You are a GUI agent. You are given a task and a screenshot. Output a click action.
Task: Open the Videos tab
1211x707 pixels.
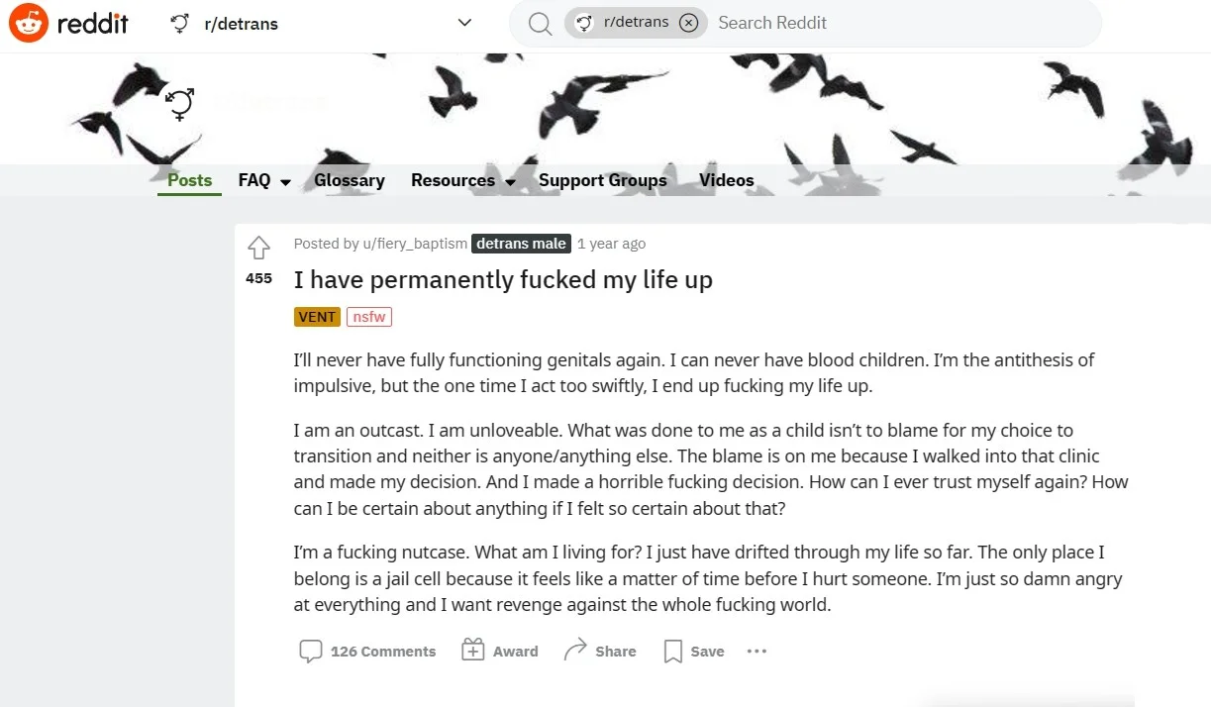pos(726,180)
